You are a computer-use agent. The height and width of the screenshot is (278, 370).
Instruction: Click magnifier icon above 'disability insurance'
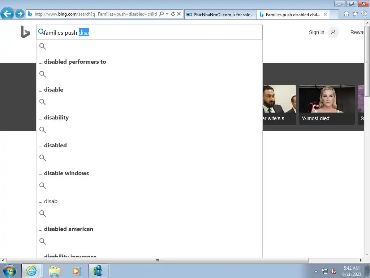tap(43, 241)
